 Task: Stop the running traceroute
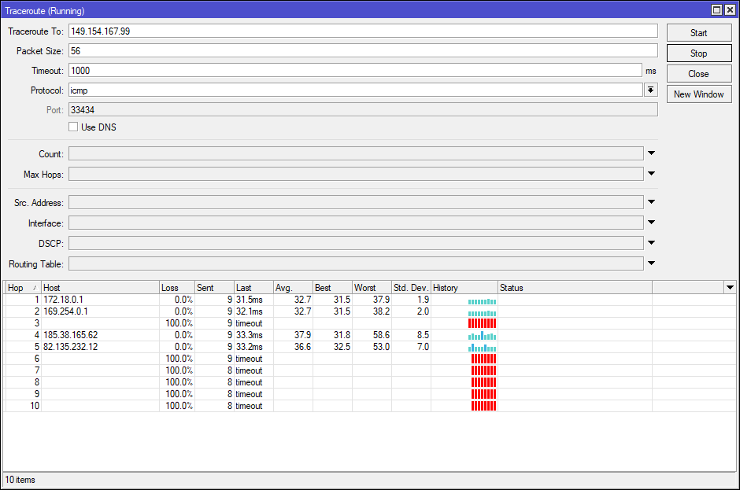coord(699,53)
